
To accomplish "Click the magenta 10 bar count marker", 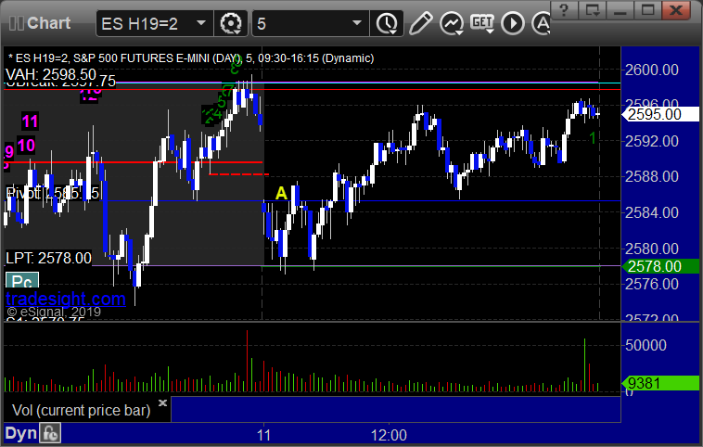I will (x=26, y=146).
